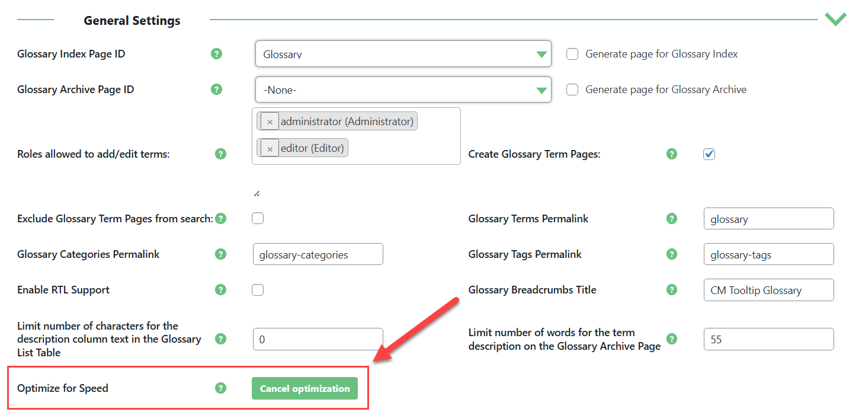
Task: Uncheck Create Glossary Term Pages
Action: coord(709,154)
